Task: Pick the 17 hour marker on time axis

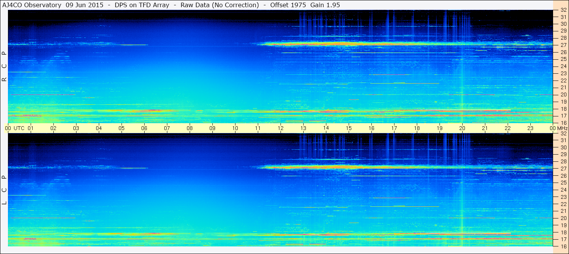Action: tap(394, 128)
